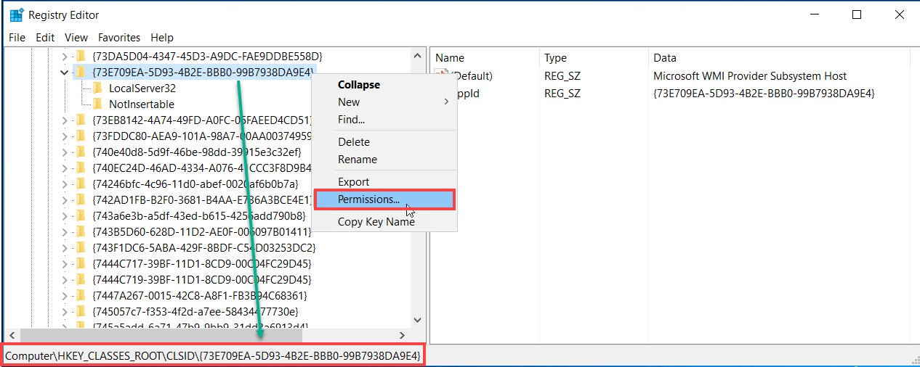Click the REG_SZ type of the AppId row
The image size is (920, 367).
562,93
